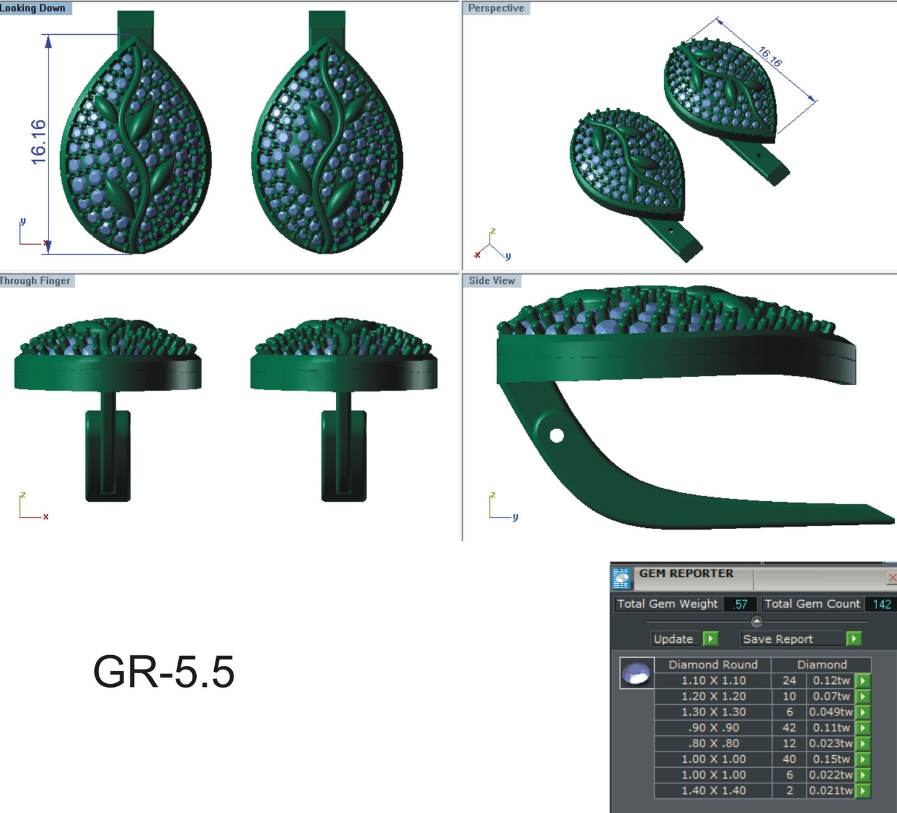This screenshot has height=813, width=897.
Task: Click the green arrow beside Update
Action: pyautogui.click(x=711, y=638)
